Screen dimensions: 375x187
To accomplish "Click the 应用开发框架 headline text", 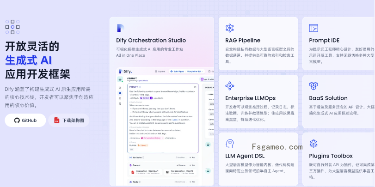I will click(37, 74).
